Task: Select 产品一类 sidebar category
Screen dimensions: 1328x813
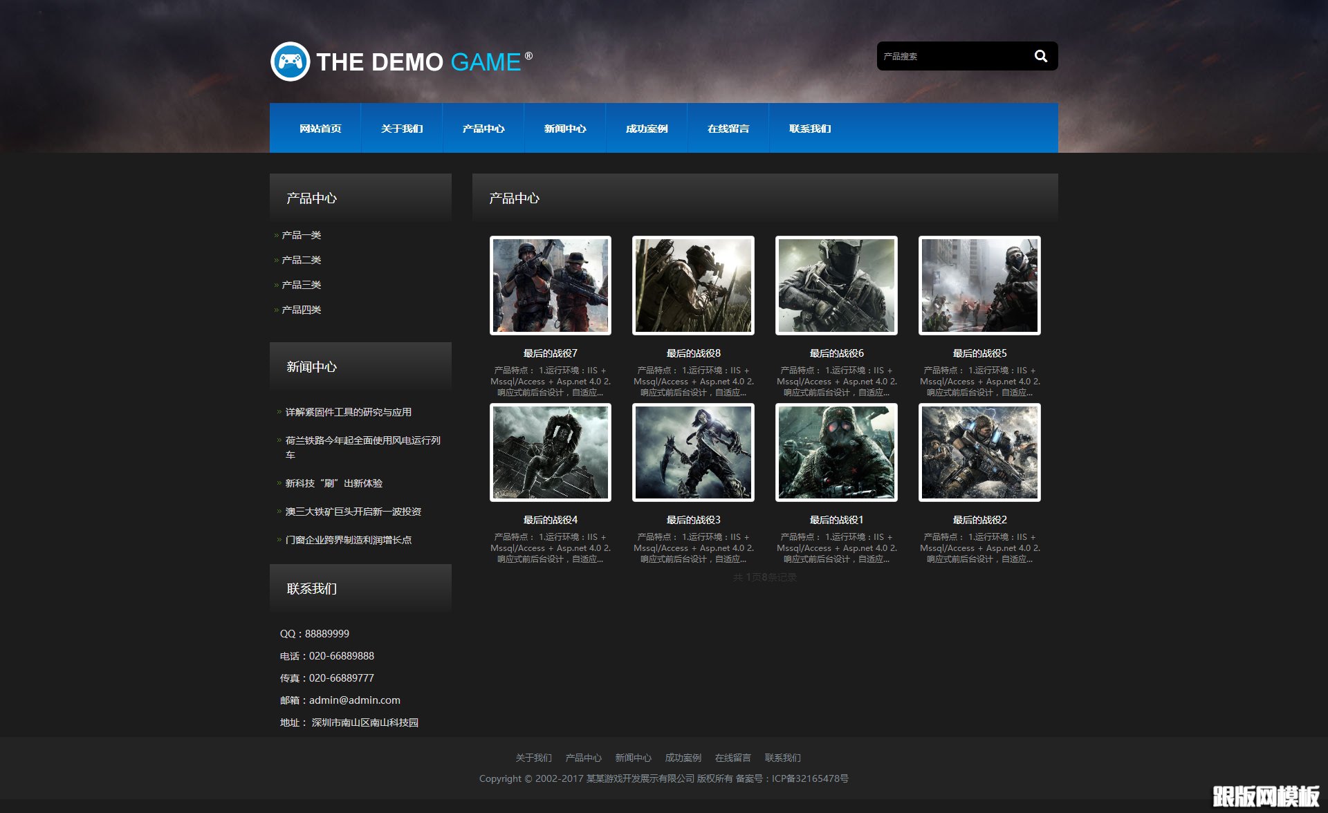Action: pyautogui.click(x=301, y=235)
